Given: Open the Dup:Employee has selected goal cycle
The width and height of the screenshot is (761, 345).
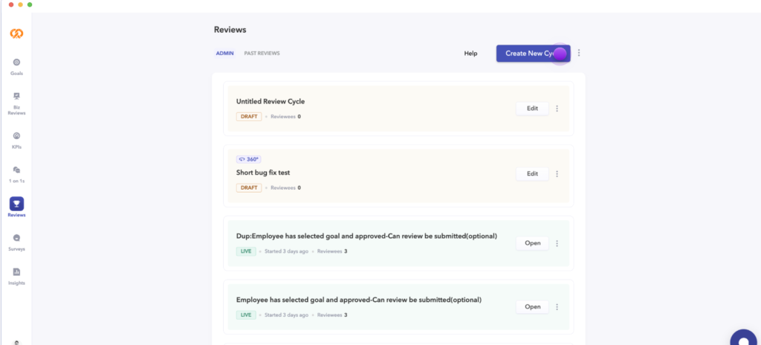Looking at the screenshot, I should click(532, 243).
